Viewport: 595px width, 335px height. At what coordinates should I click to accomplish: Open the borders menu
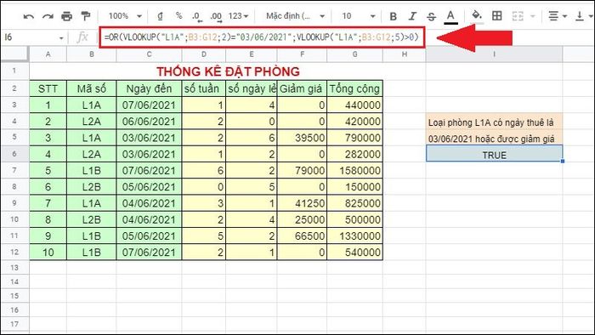[496, 16]
